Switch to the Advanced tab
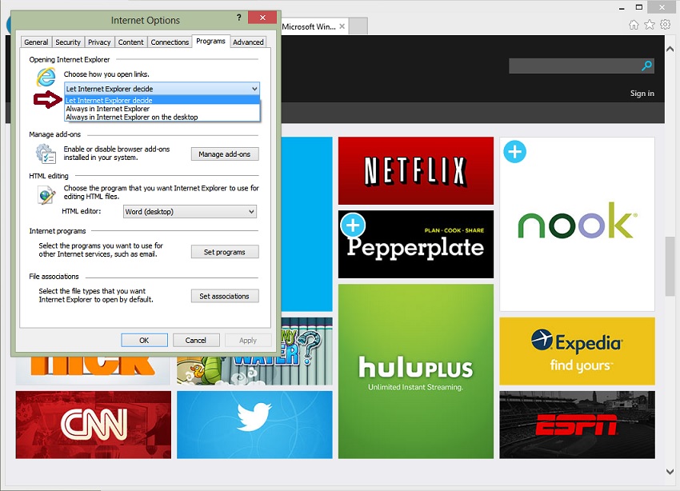This screenshot has width=680, height=491. tap(248, 42)
